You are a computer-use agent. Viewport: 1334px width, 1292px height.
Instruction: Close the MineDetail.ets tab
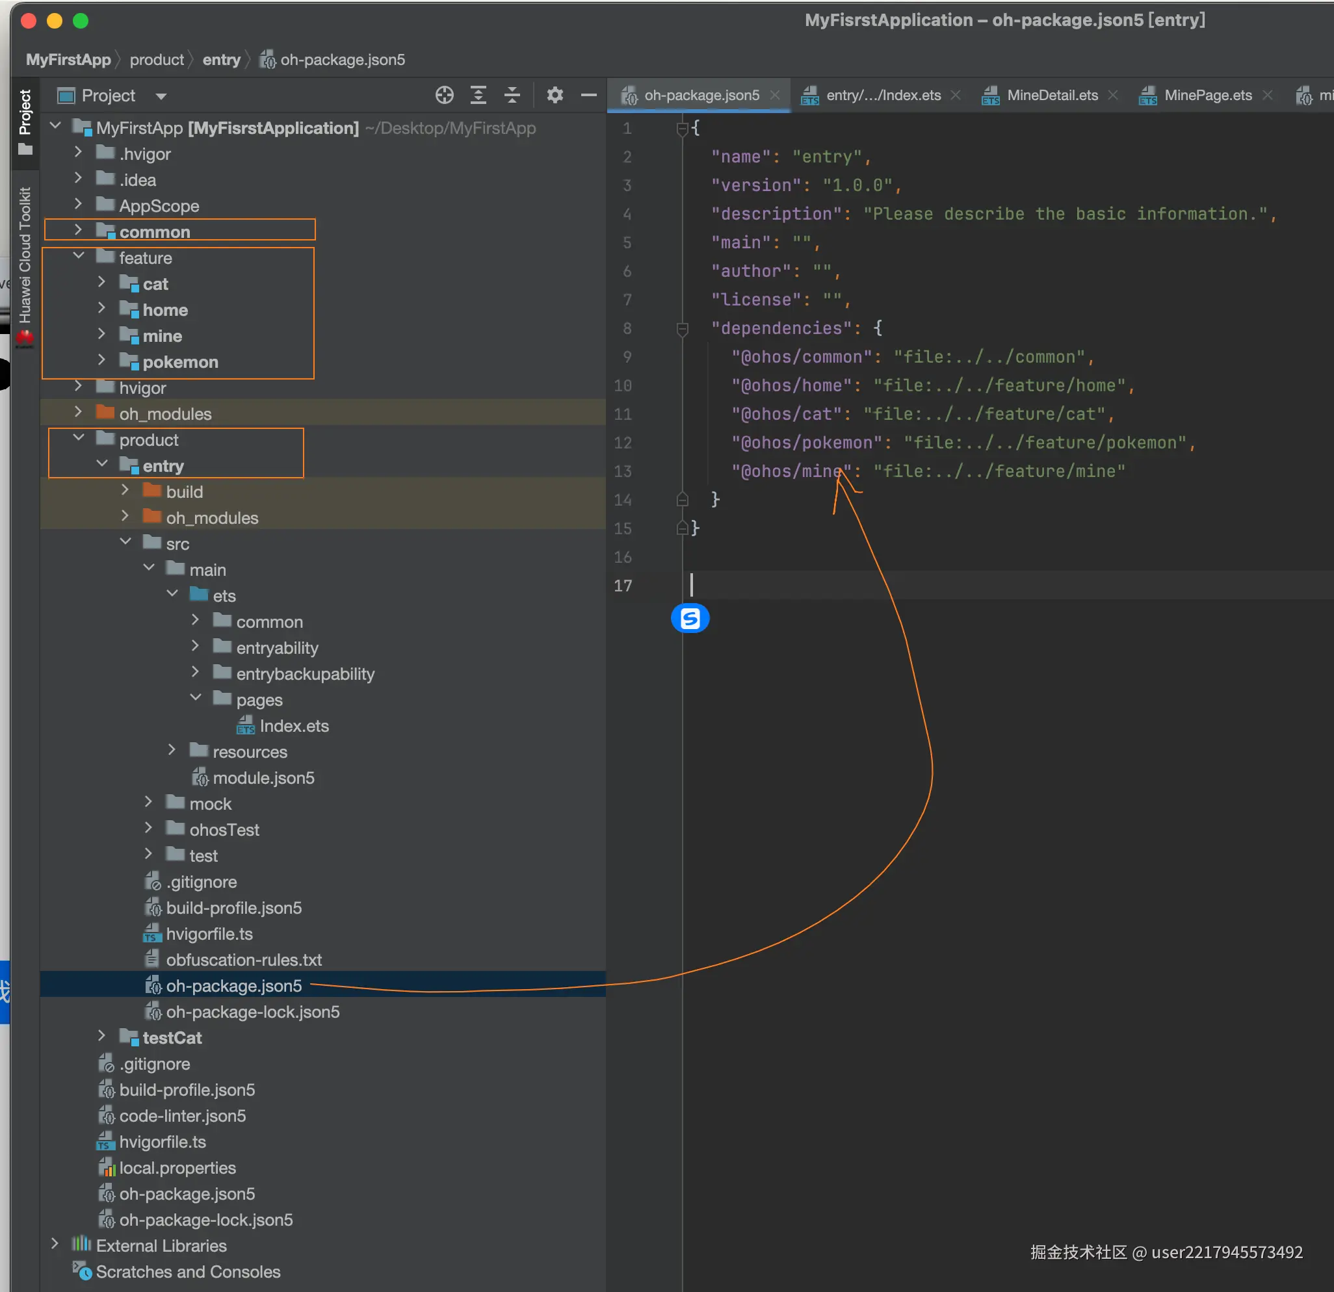pyautogui.click(x=1114, y=96)
